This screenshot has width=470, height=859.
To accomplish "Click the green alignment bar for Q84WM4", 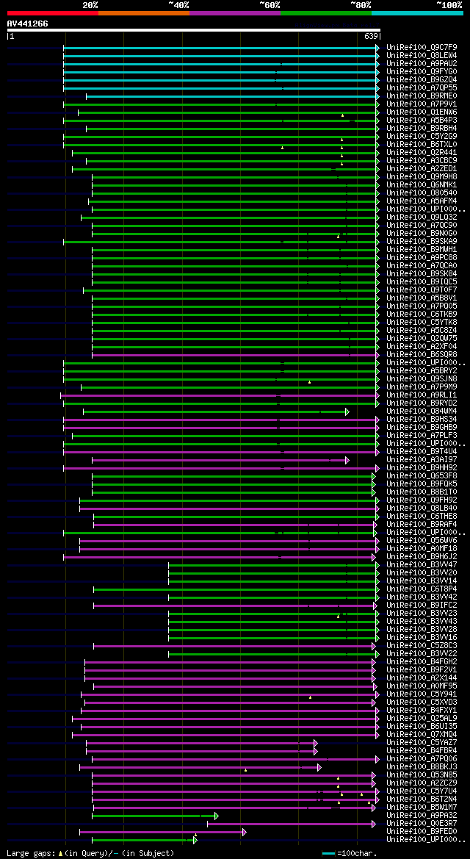I will point(216,411).
